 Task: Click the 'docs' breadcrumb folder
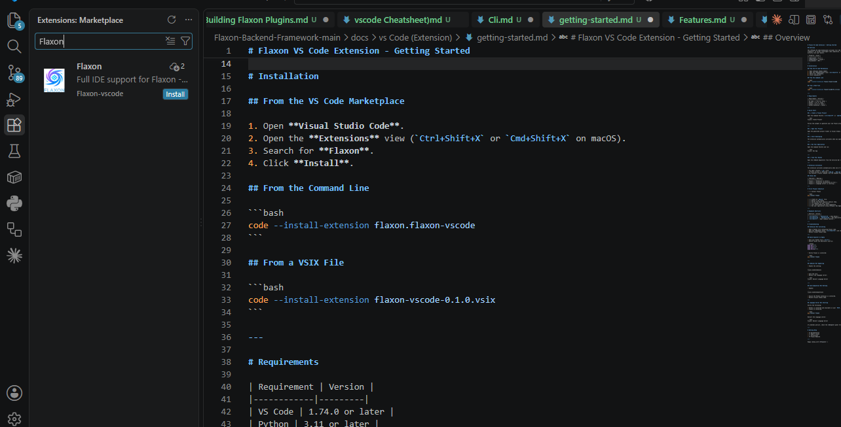pos(360,37)
